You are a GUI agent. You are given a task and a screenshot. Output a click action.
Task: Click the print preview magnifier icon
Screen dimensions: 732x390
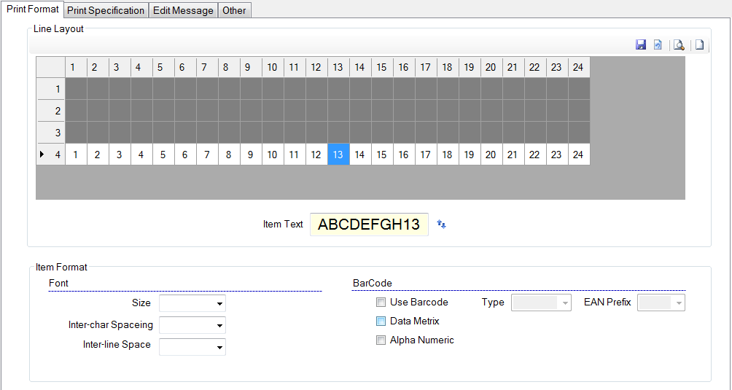coord(679,45)
